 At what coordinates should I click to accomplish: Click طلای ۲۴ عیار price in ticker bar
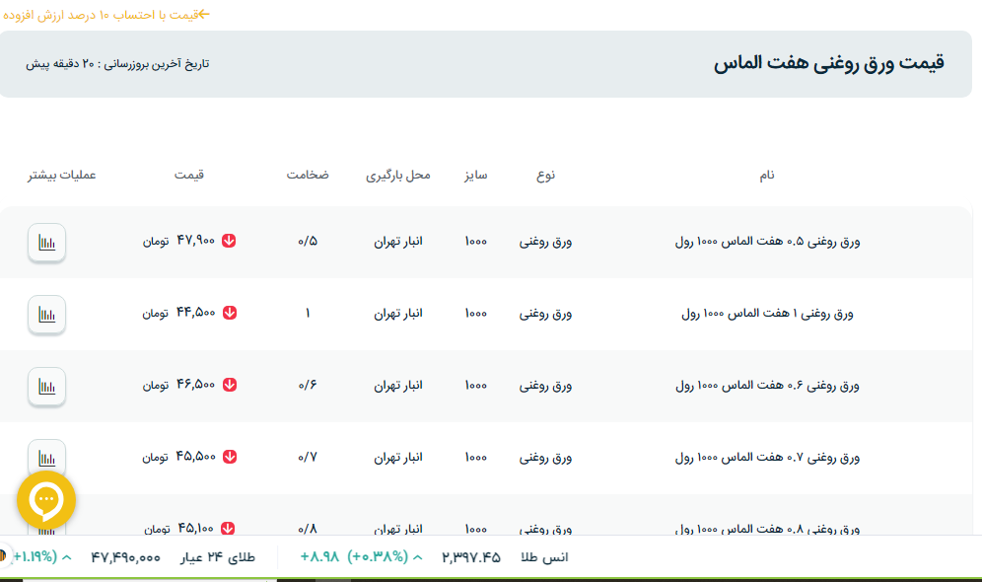pos(125,557)
